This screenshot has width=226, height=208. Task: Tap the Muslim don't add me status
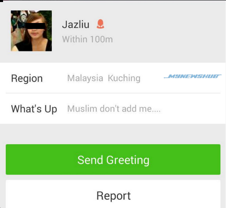(x=114, y=109)
